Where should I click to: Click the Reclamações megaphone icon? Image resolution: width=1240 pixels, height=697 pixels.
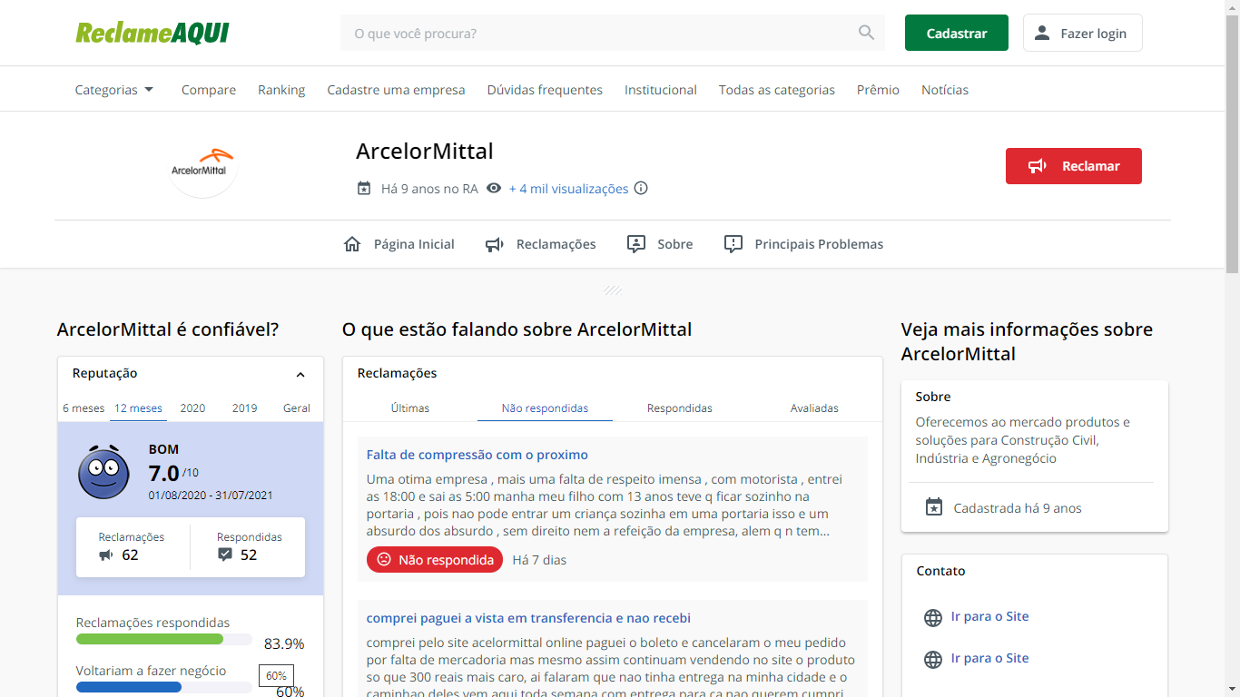[495, 244]
